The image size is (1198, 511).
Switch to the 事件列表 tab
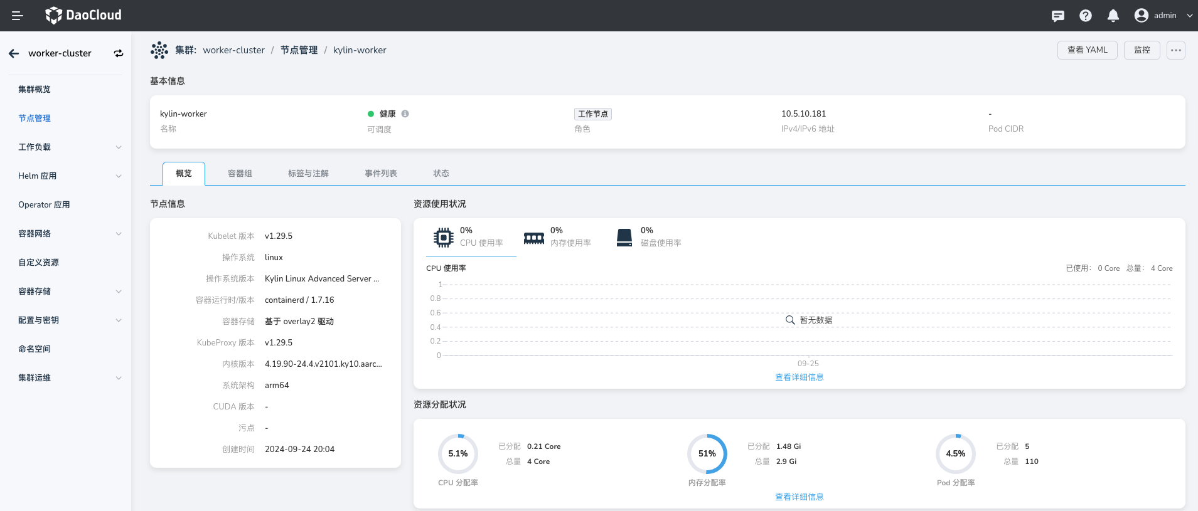(x=381, y=174)
